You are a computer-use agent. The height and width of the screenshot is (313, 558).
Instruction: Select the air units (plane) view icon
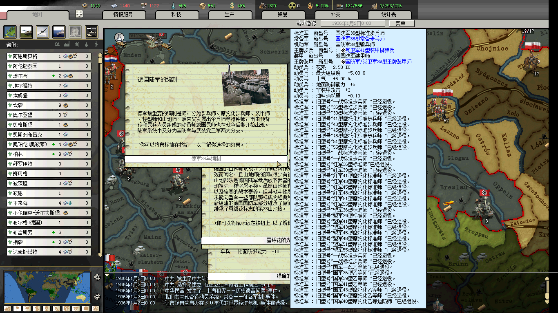(x=42, y=31)
